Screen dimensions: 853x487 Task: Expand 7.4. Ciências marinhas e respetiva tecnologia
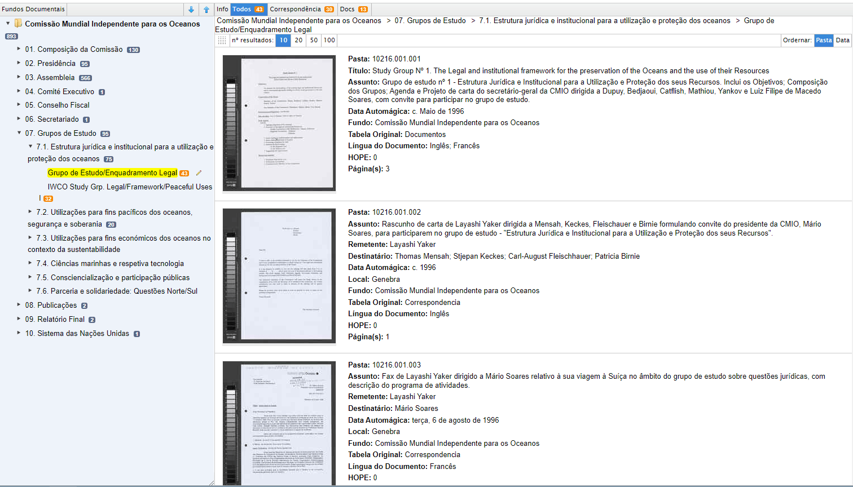click(30, 263)
